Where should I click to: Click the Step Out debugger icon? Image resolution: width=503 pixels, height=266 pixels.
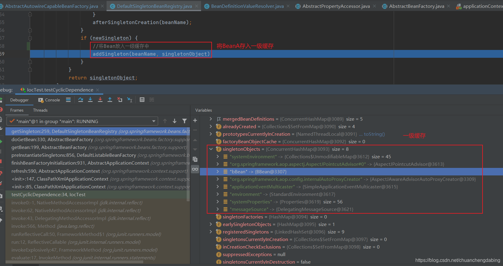tap(110, 100)
